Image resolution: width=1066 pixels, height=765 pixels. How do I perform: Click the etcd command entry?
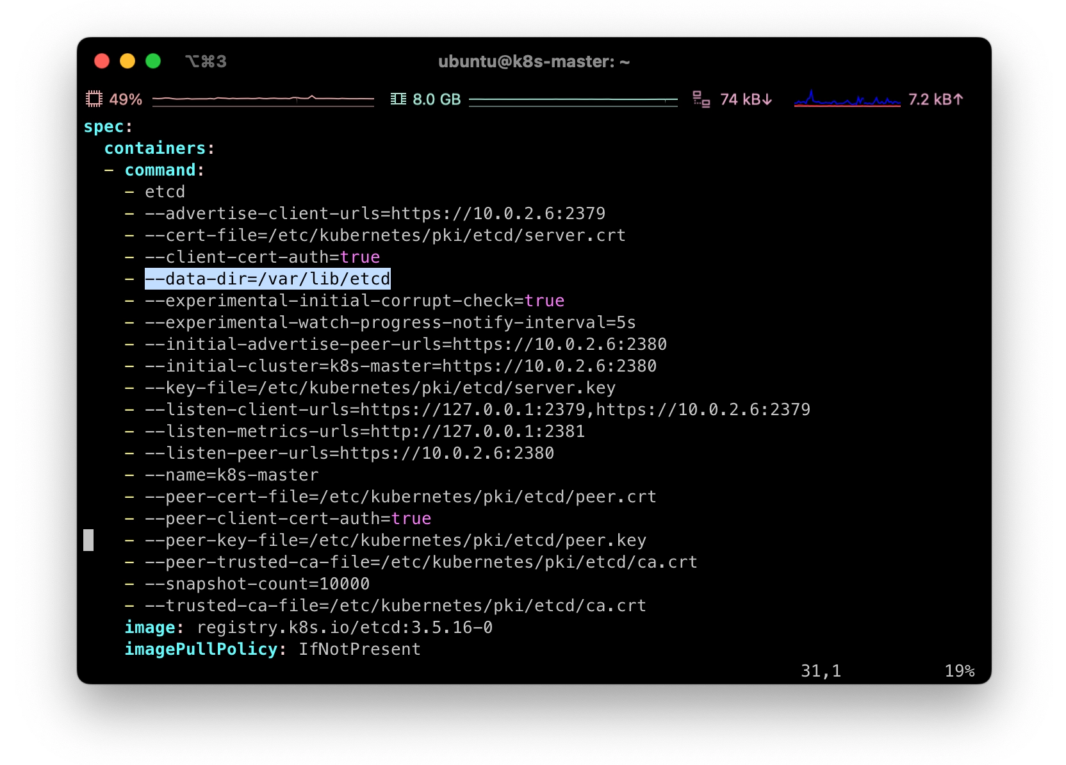[165, 192]
